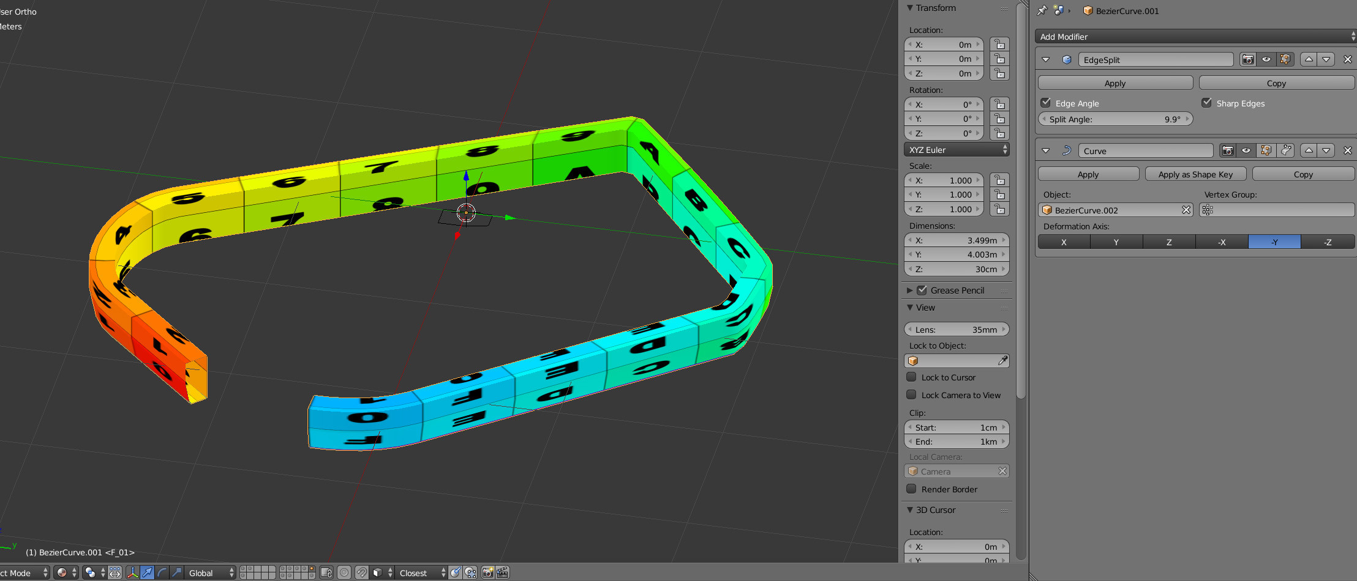Open the object mode selector dropdown
The height and width of the screenshot is (581, 1357).
tap(24, 572)
